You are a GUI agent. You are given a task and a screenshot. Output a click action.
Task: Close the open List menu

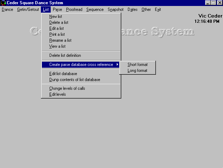pyautogui.click(x=46, y=9)
